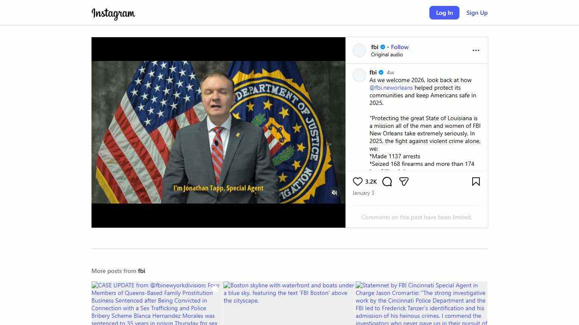
Task: Open the FBI Boston skyline post
Action: 289,303
